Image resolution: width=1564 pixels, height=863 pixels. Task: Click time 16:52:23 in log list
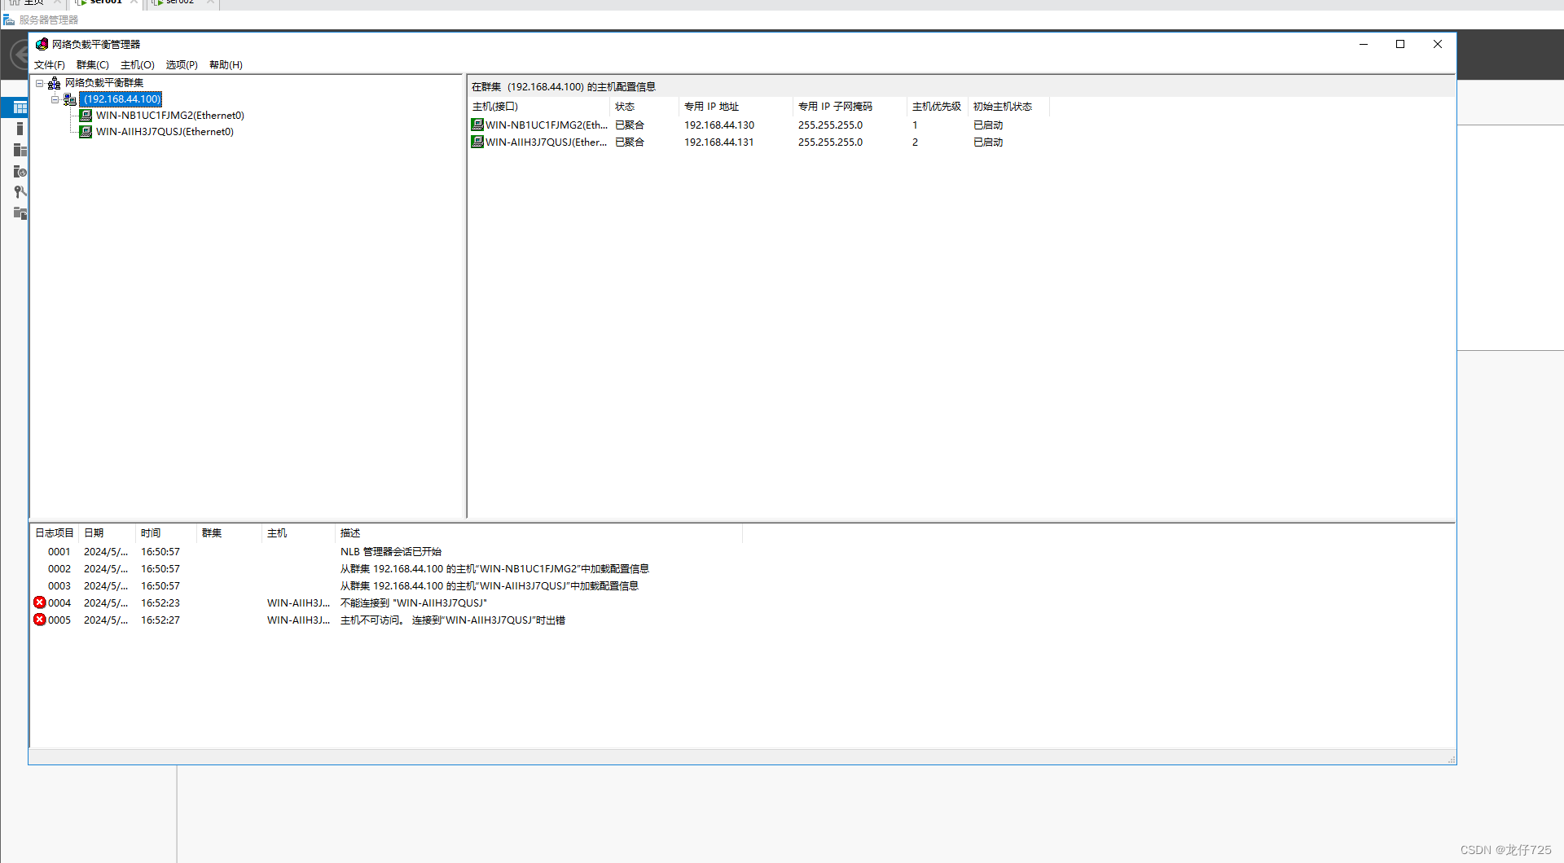160,603
